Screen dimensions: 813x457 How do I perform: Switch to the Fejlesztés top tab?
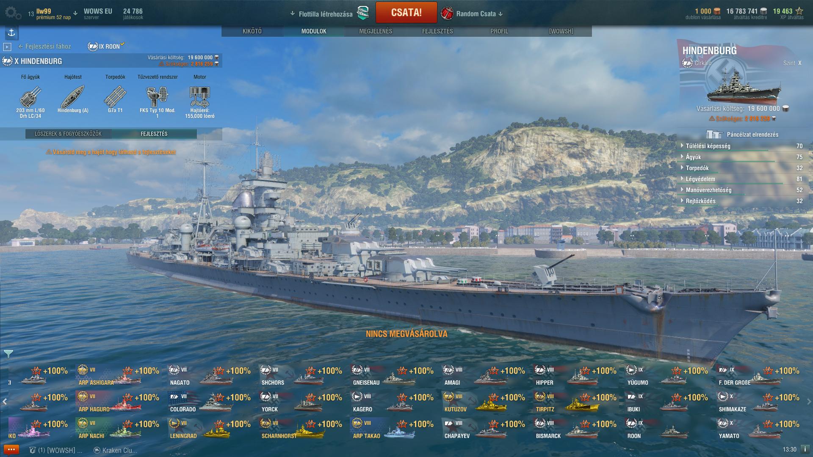click(437, 31)
